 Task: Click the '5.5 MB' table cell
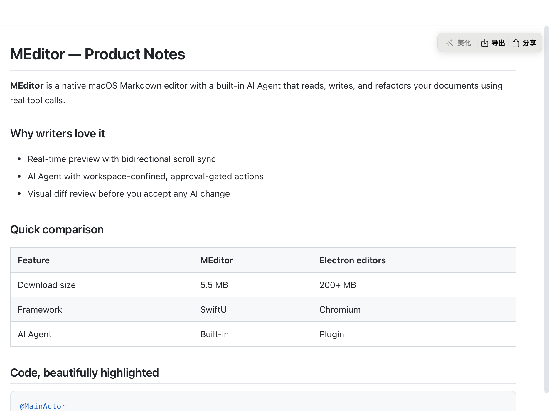(252, 285)
